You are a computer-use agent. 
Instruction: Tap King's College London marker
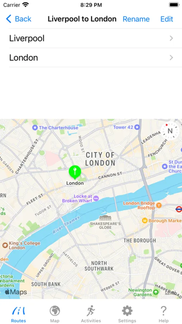click(5, 245)
